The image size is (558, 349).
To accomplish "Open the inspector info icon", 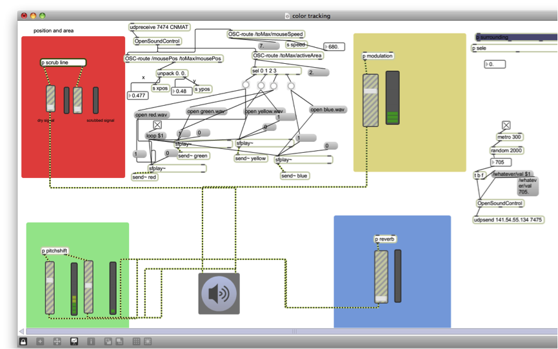I will coord(91,341).
